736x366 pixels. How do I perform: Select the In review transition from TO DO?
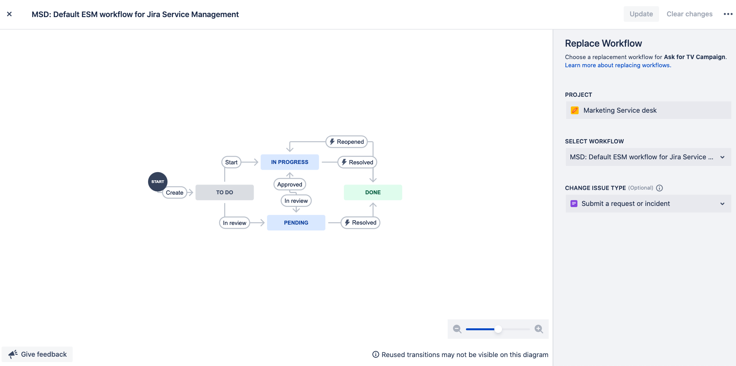(x=234, y=223)
